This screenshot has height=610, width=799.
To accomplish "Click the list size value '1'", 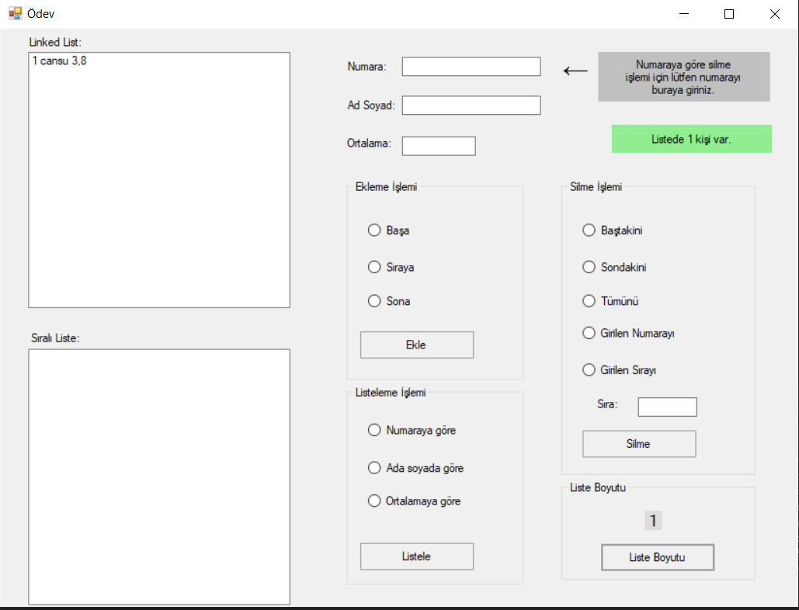I will pyautogui.click(x=653, y=521).
